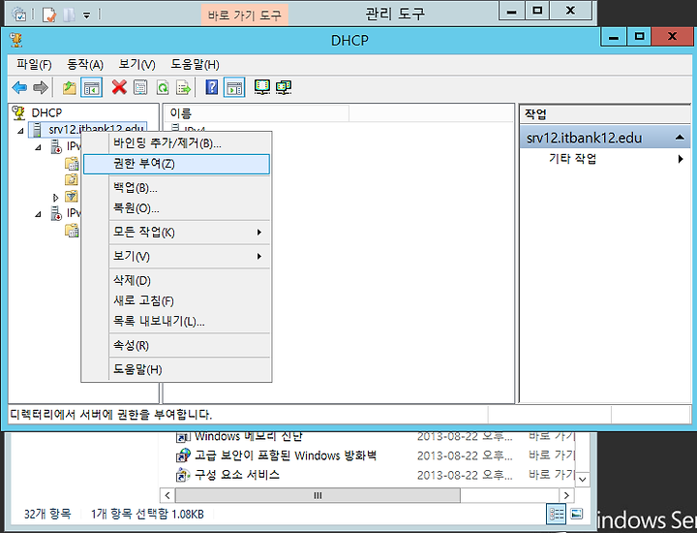Click the horizontal scrollbar thumb in Explorer
697x533 pixels.
pyautogui.click(x=318, y=495)
